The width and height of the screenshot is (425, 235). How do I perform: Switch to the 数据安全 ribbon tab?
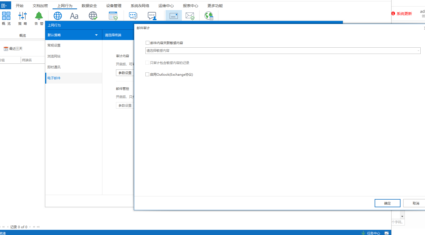tap(89, 6)
